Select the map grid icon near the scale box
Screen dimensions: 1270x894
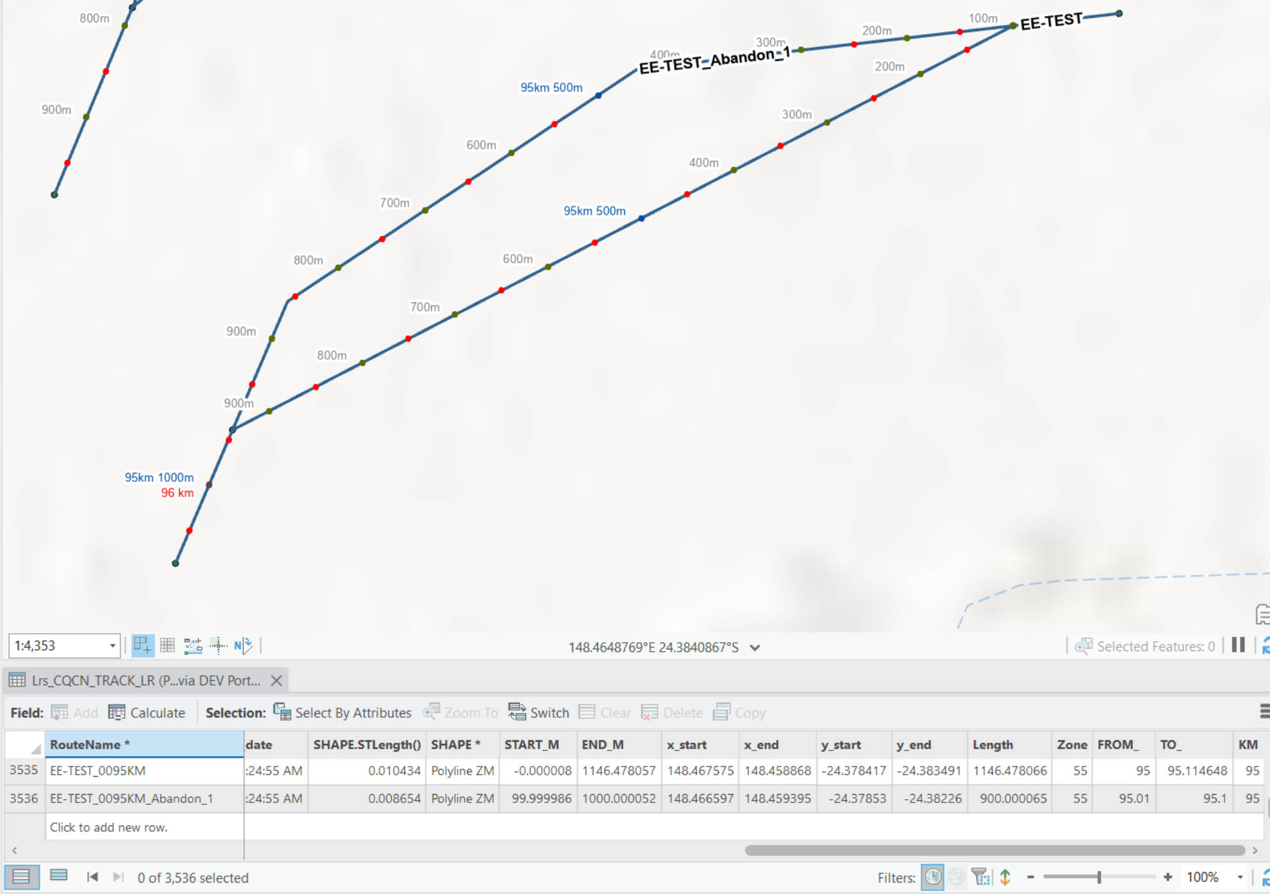pyautogui.click(x=167, y=645)
